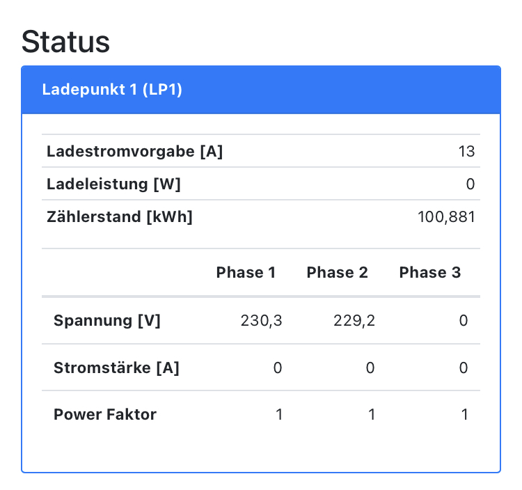Click the Spannung [V] row label
The height and width of the screenshot is (490, 522).
click(106, 321)
